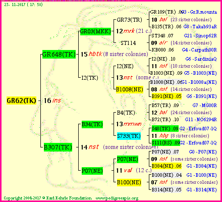Open the G8 - Takab93aR link
222x202 pixels.
pyautogui.click(x=200, y=27)
